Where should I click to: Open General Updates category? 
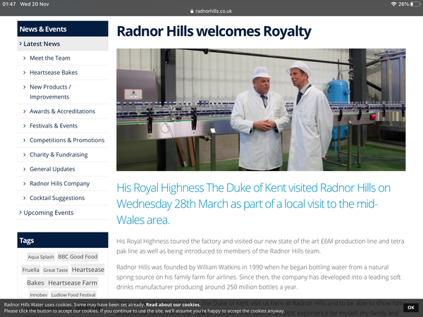pyautogui.click(x=52, y=169)
